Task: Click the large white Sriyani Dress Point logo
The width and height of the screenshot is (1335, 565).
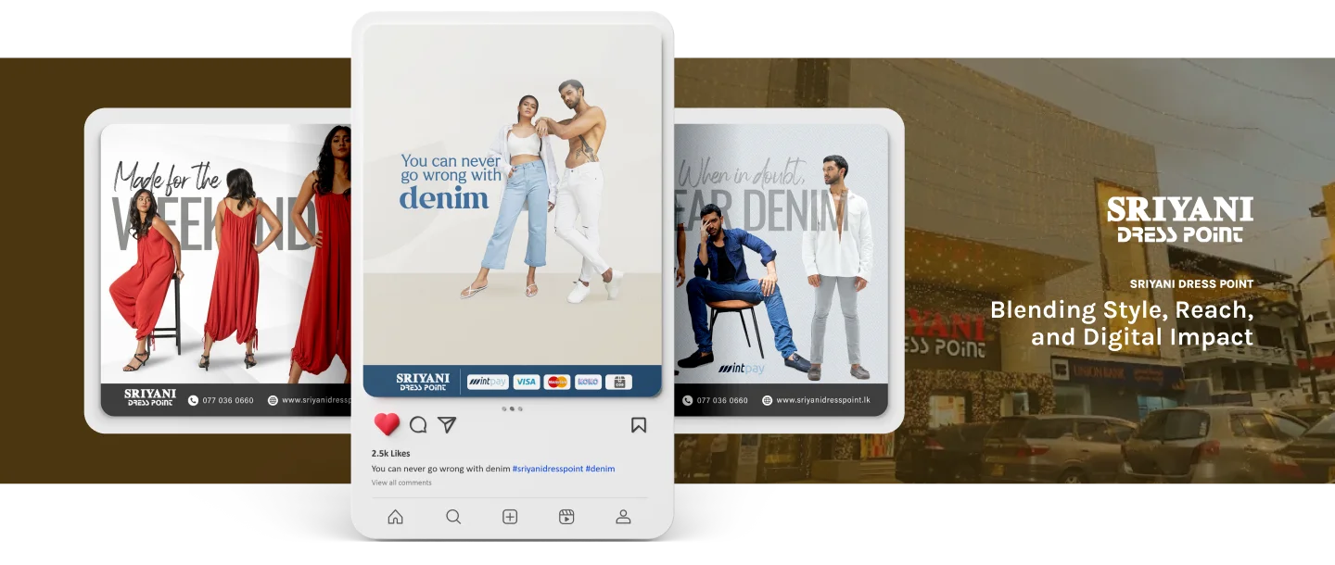Action: click(x=1180, y=220)
